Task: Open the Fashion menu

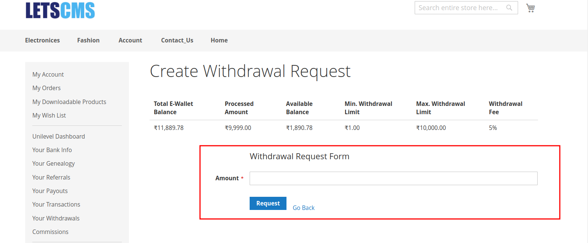Action: click(88, 40)
